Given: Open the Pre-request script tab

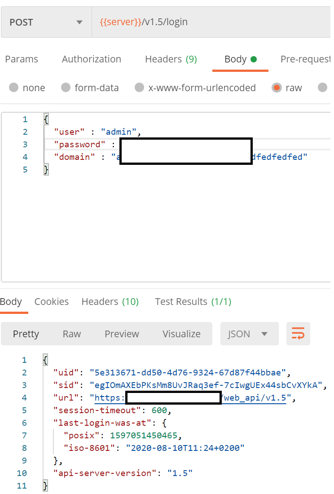Looking at the screenshot, I should (304, 59).
